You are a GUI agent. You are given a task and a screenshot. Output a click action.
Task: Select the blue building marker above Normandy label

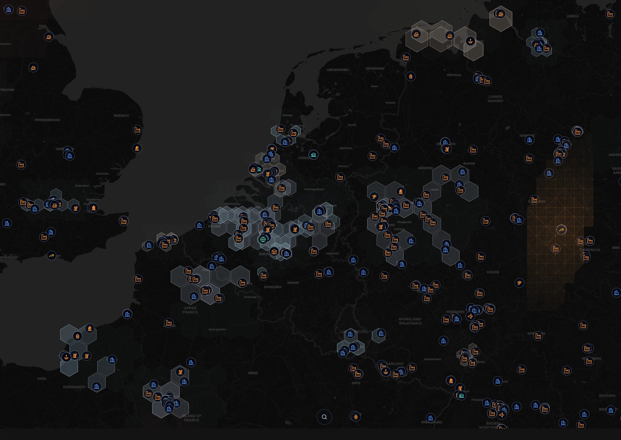pyautogui.click(x=97, y=387)
